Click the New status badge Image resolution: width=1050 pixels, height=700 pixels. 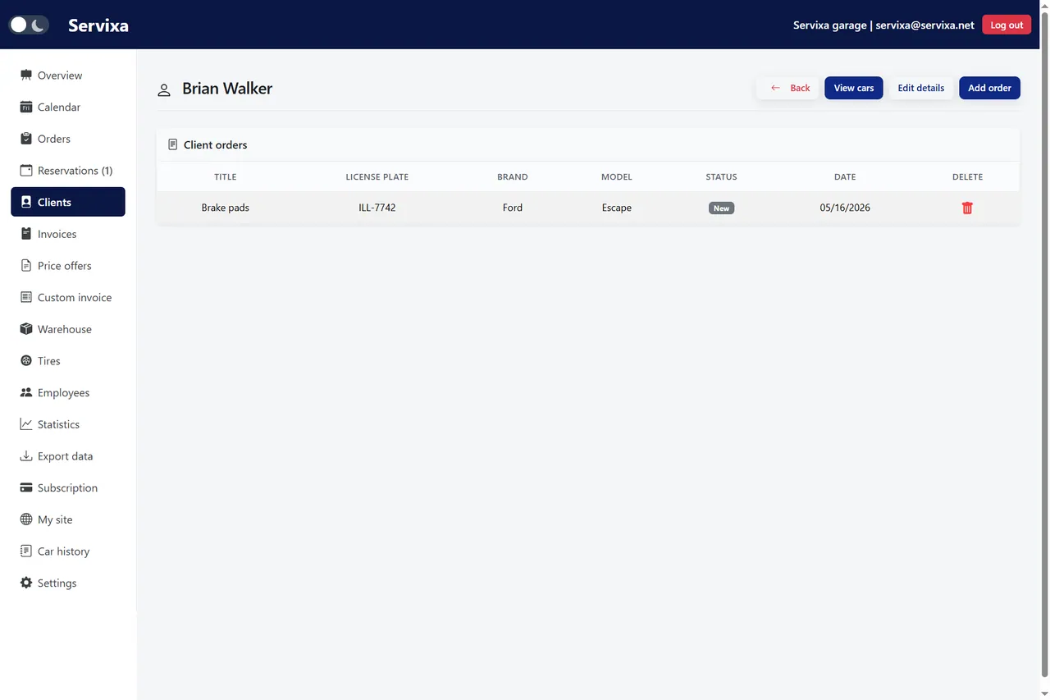[721, 208]
